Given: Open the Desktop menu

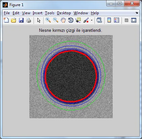Looking at the screenshot, I should coord(64,13).
